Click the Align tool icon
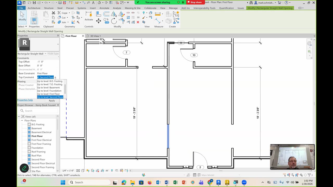This screenshot has height=187, width=333. coord(98,14)
